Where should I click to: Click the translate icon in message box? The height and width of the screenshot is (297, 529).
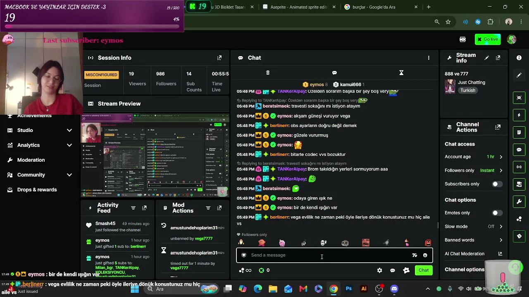tap(415, 255)
